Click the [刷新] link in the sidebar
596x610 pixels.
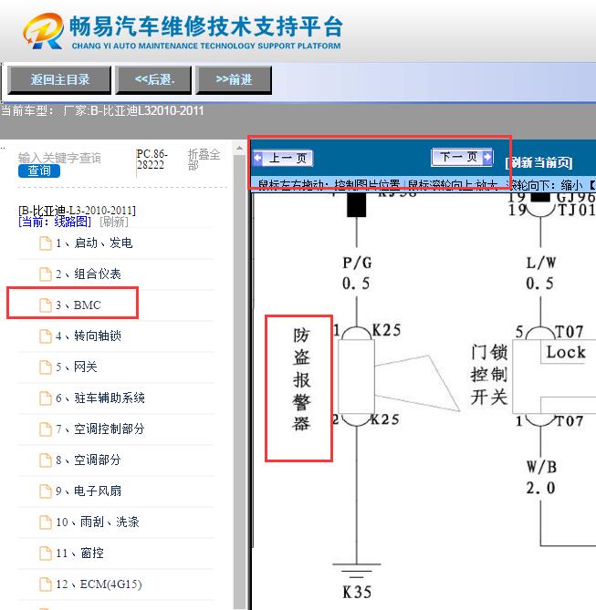click(114, 222)
